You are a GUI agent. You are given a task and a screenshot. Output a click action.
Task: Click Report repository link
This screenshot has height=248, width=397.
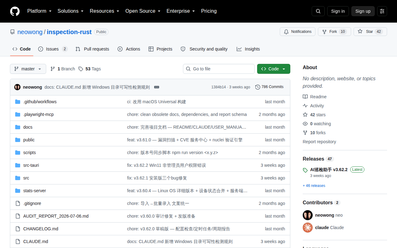point(319,142)
